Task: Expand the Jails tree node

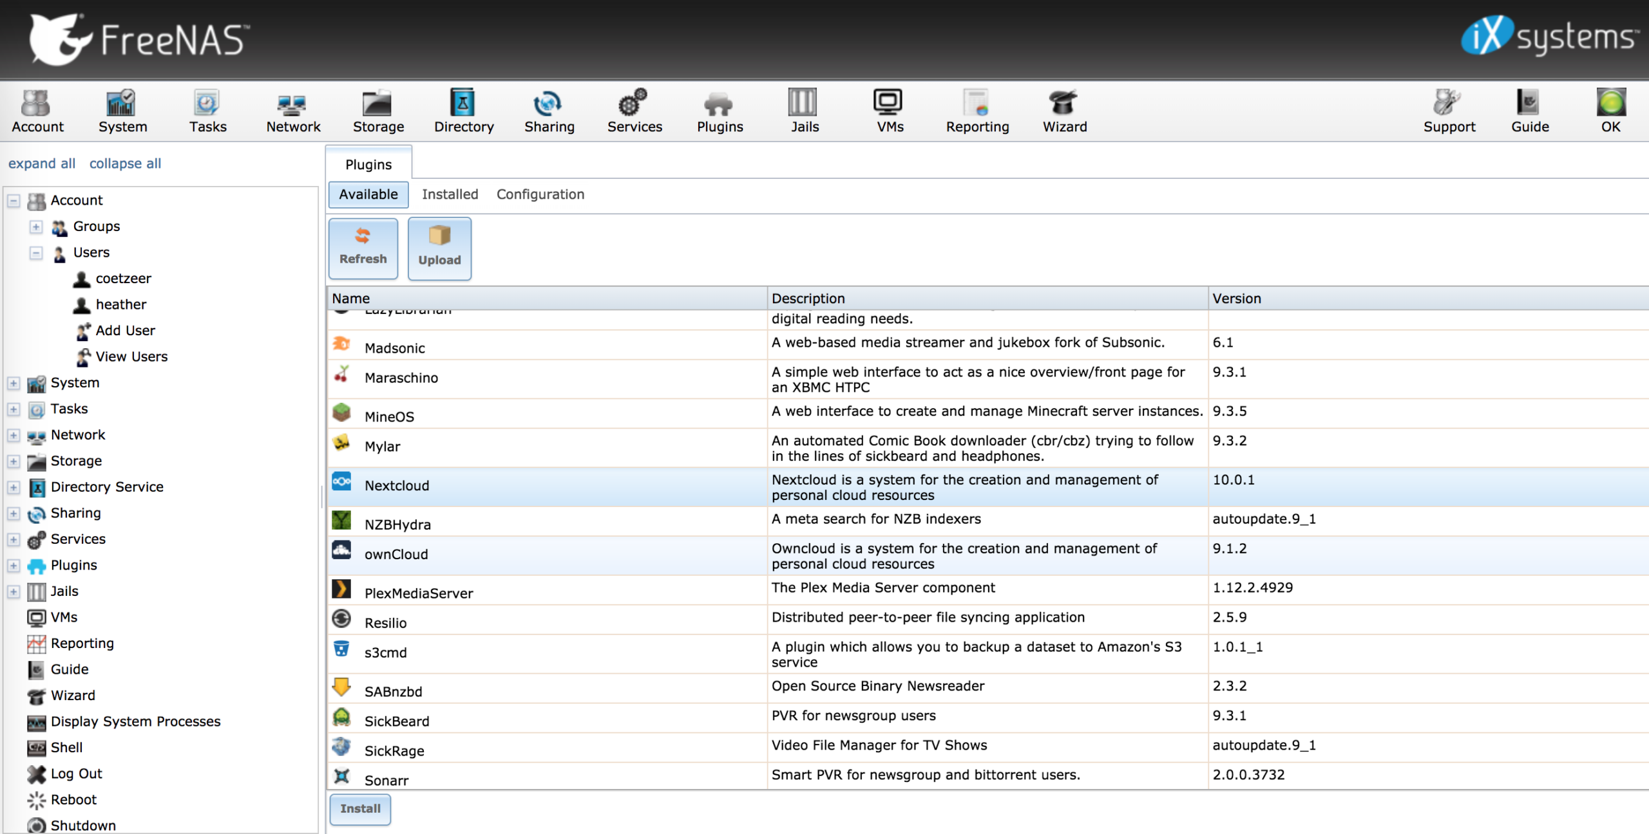Action: [x=14, y=591]
